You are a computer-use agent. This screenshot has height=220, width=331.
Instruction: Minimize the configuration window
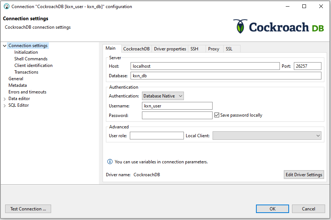pyautogui.click(x=288, y=7)
